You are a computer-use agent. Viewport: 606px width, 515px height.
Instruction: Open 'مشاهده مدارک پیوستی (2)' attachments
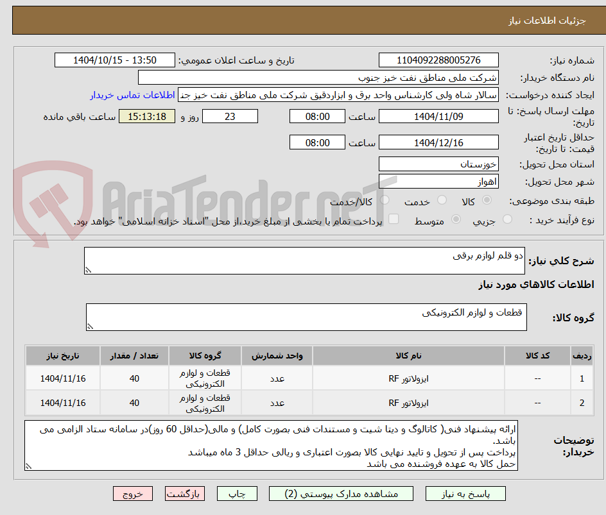click(x=341, y=494)
